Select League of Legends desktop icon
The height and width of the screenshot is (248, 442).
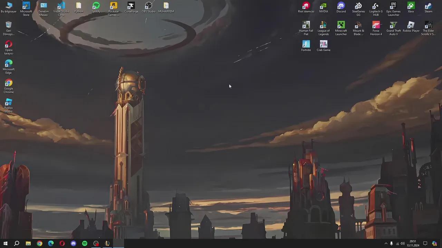point(324,29)
